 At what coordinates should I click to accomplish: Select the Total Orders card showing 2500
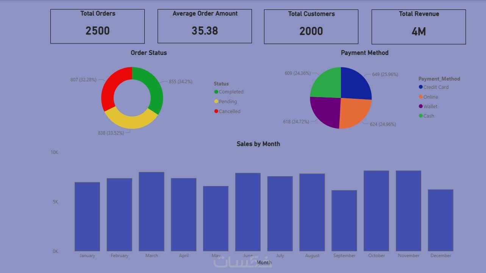[x=97, y=26]
